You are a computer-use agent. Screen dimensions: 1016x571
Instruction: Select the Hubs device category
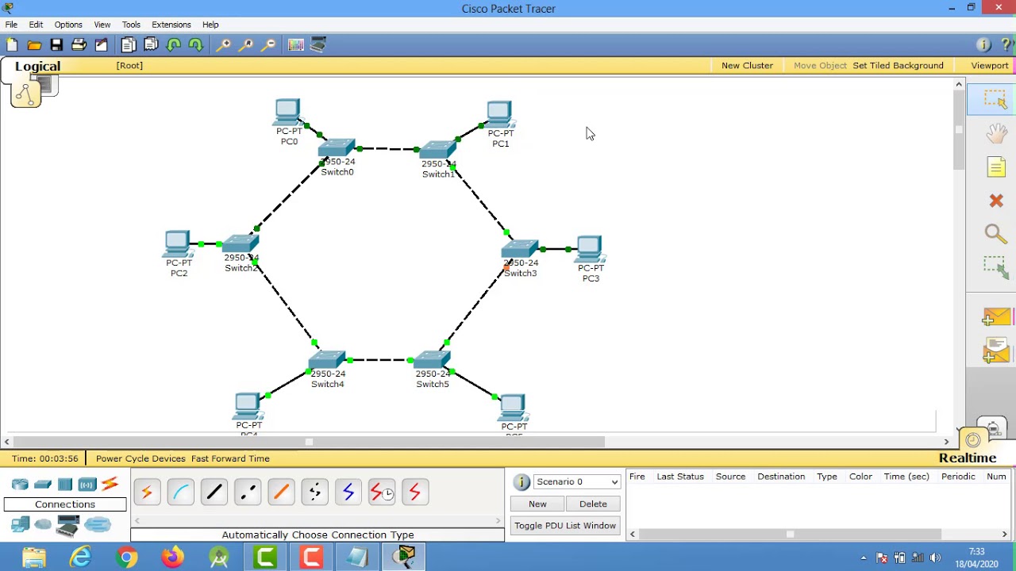[x=65, y=485]
